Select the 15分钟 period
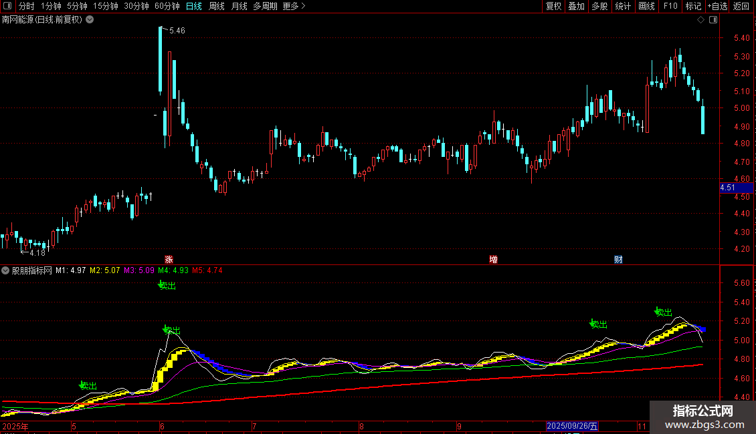This screenshot has width=756, height=434. 106,6
